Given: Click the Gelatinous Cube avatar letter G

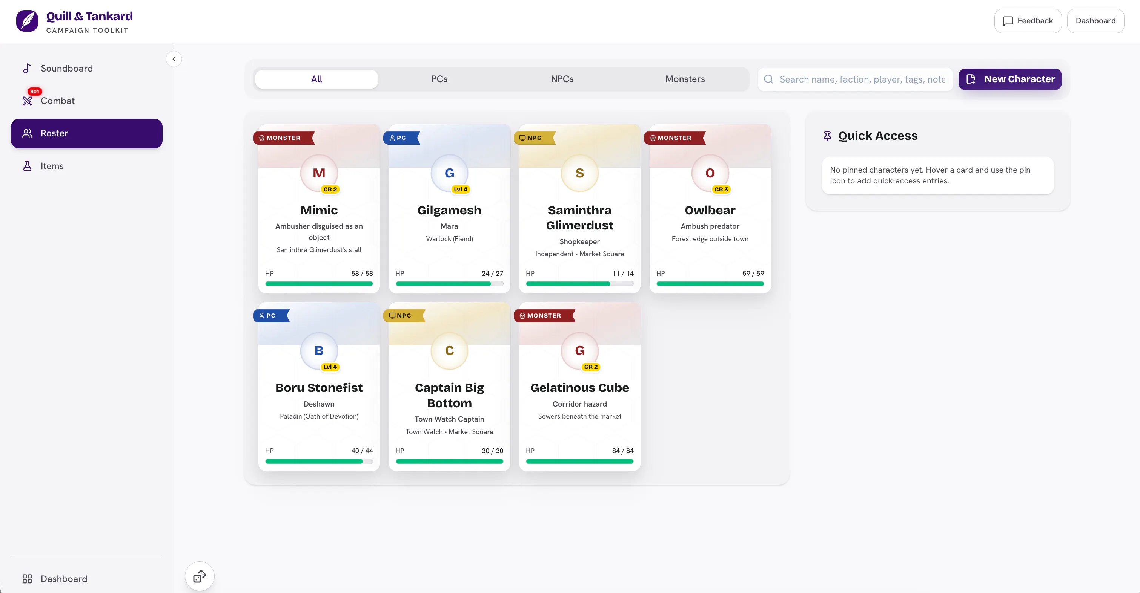Looking at the screenshot, I should click(x=579, y=350).
